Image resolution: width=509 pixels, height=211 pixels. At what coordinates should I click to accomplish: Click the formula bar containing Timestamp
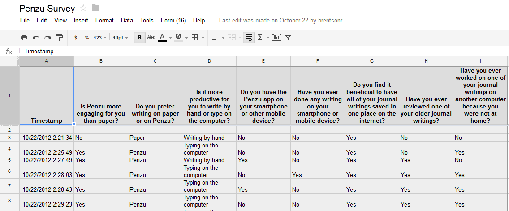(264, 51)
